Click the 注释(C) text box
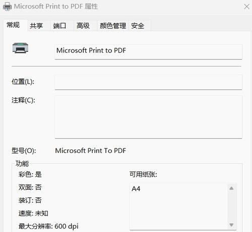252x232 pixels. pos(148,117)
